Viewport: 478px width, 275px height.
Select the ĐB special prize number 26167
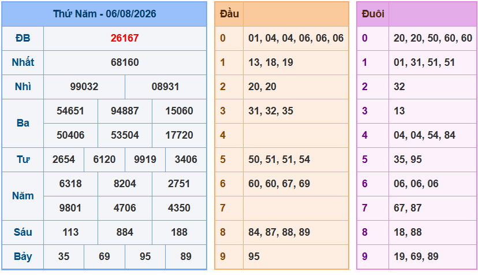click(125, 38)
